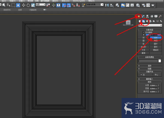164x118 pixels.
Task: Select the Geometry category icon
Action: [x=140, y=21]
